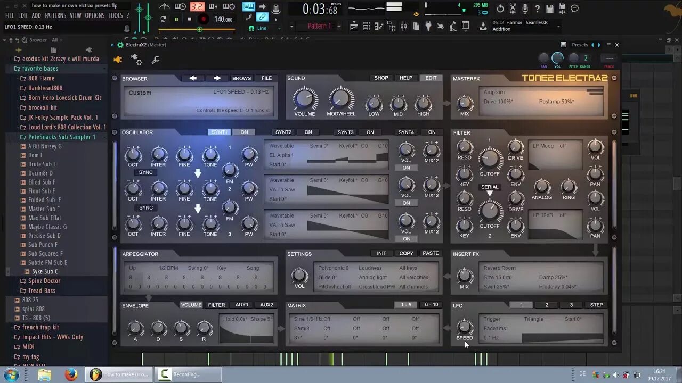The height and width of the screenshot is (383, 682).
Task: Click the Windows Start button
Action: pyautogui.click(x=11, y=374)
